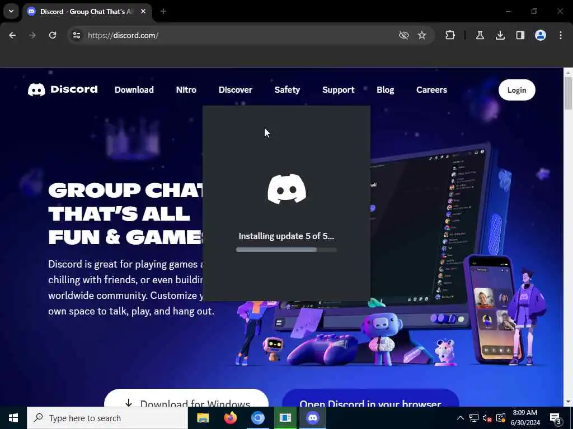
Task: Reload the Discord page
Action: pos(53,35)
